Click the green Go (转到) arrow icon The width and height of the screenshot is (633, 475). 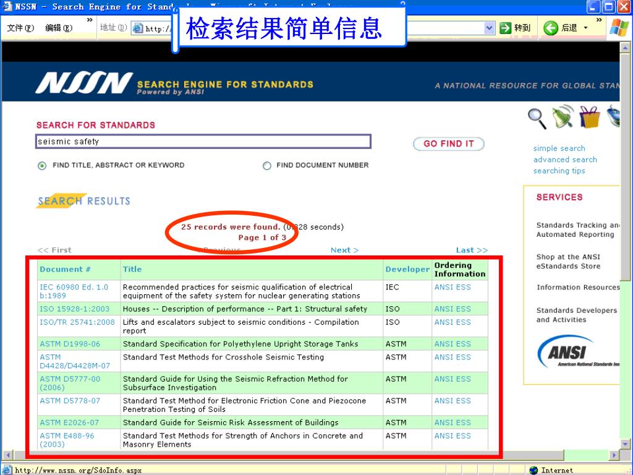pyautogui.click(x=505, y=28)
